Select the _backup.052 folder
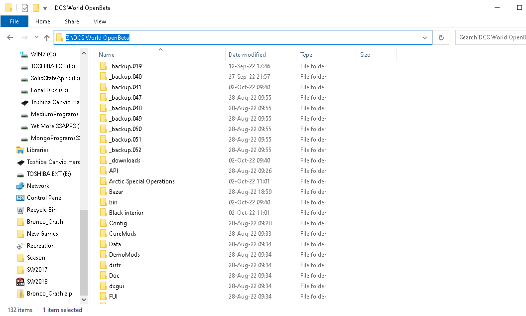The width and height of the screenshot is (526, 316). point(125,150)
